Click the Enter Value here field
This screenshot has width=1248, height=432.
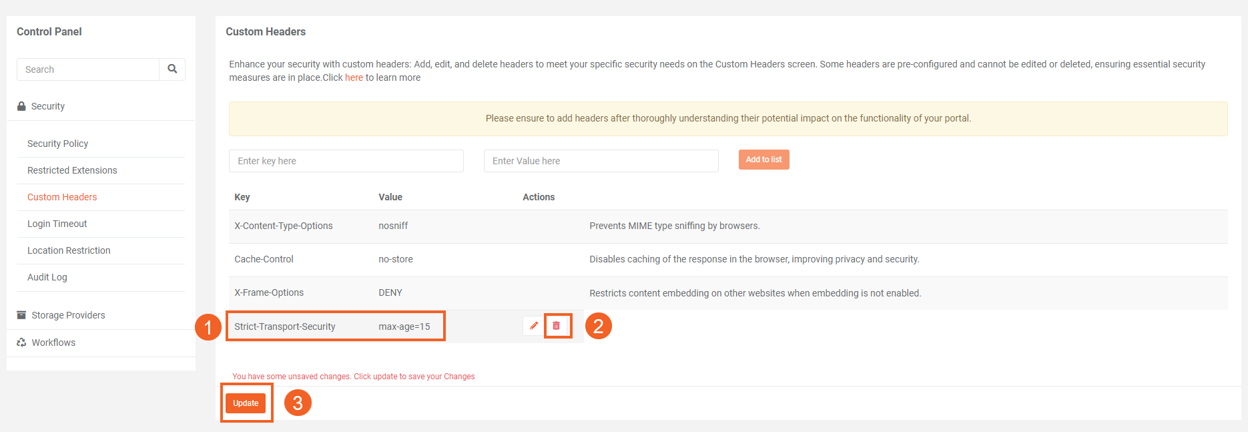pos(601,161)
